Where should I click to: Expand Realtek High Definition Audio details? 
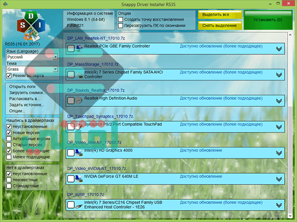coord(279,101)
